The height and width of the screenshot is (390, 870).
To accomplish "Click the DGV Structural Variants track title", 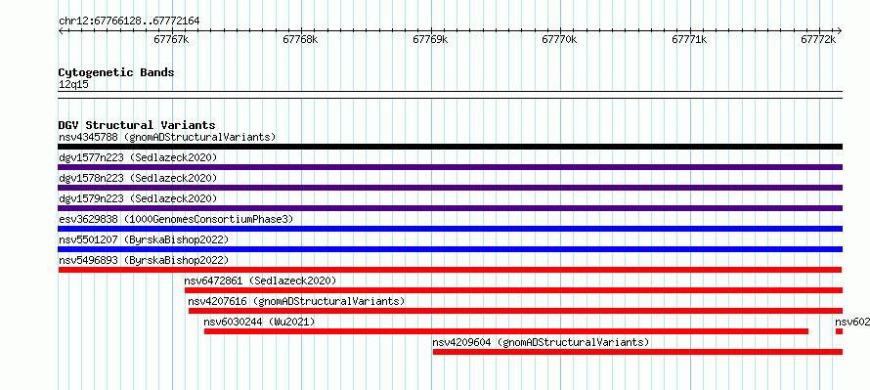I will coord(137,125).
